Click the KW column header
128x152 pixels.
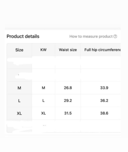43,50
